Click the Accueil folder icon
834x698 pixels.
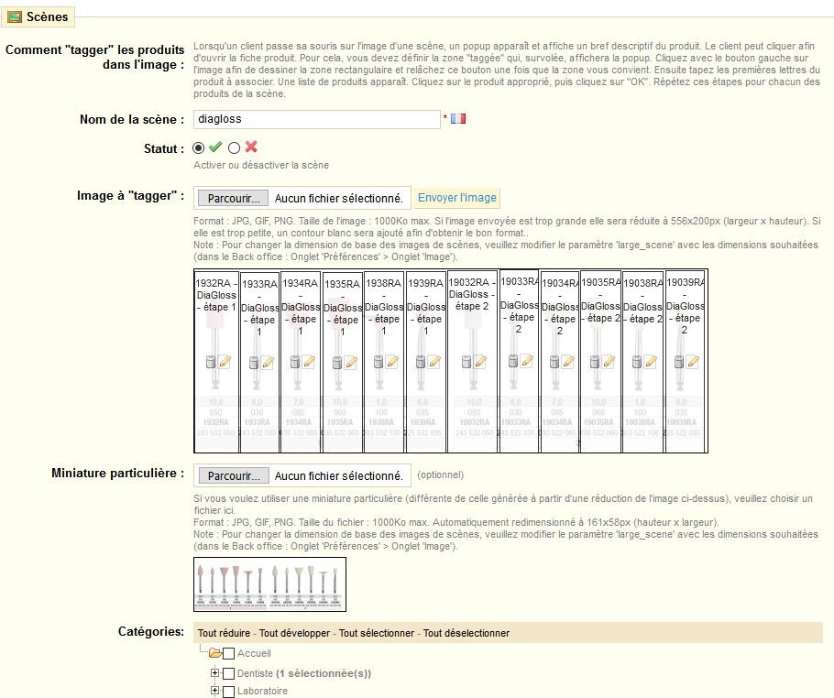pyautogui.click(x=215, y=653)
